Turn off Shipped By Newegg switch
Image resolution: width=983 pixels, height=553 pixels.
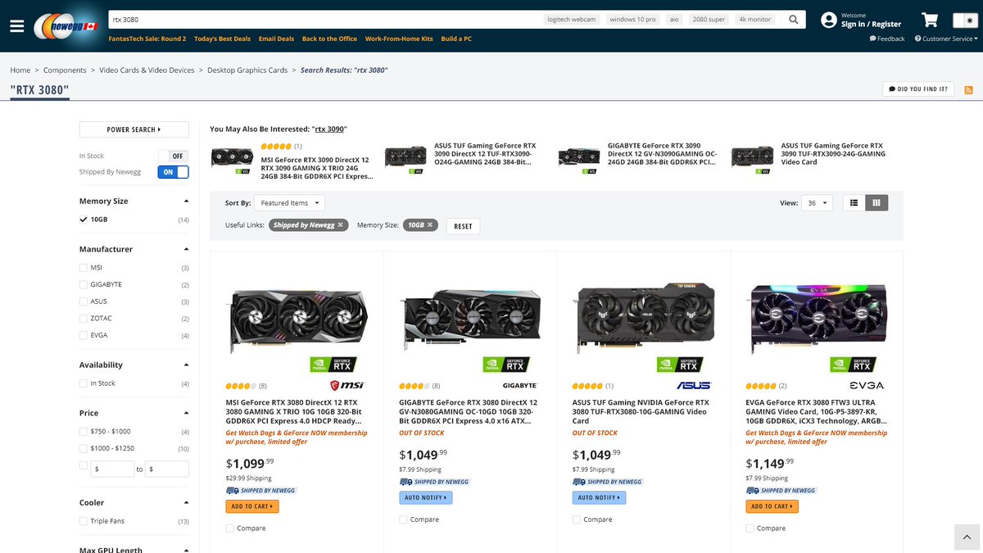tap(173, 172)
